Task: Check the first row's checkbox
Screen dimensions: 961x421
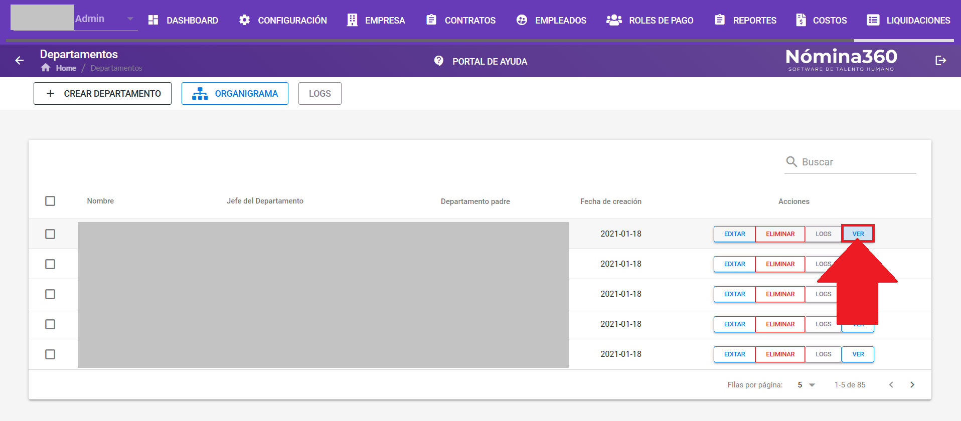Action: 50,234
